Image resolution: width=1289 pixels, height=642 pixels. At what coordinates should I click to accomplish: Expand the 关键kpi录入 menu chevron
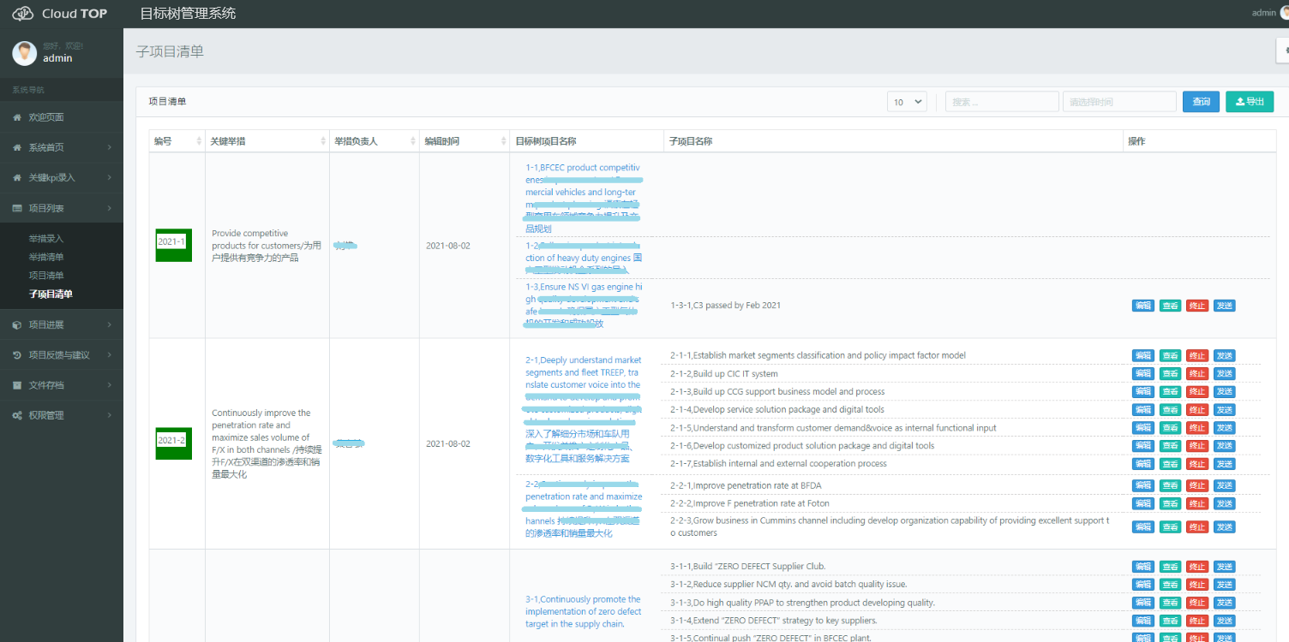pyautogui.click(x=110, y=178)
